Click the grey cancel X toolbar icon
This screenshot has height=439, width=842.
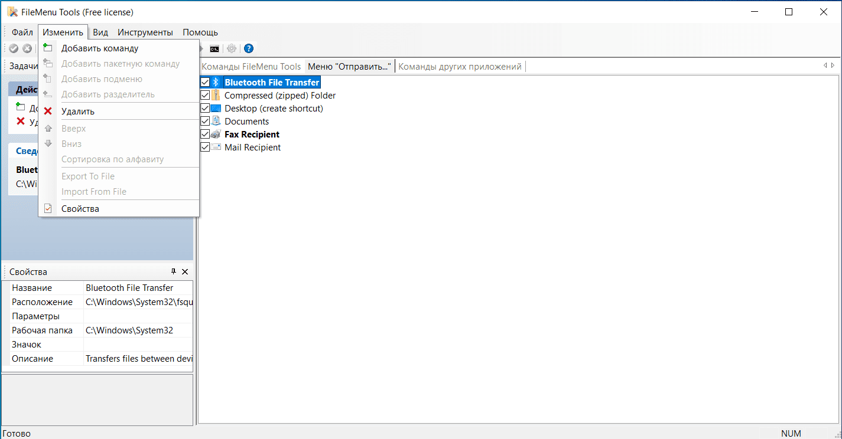tap(27, 48)
